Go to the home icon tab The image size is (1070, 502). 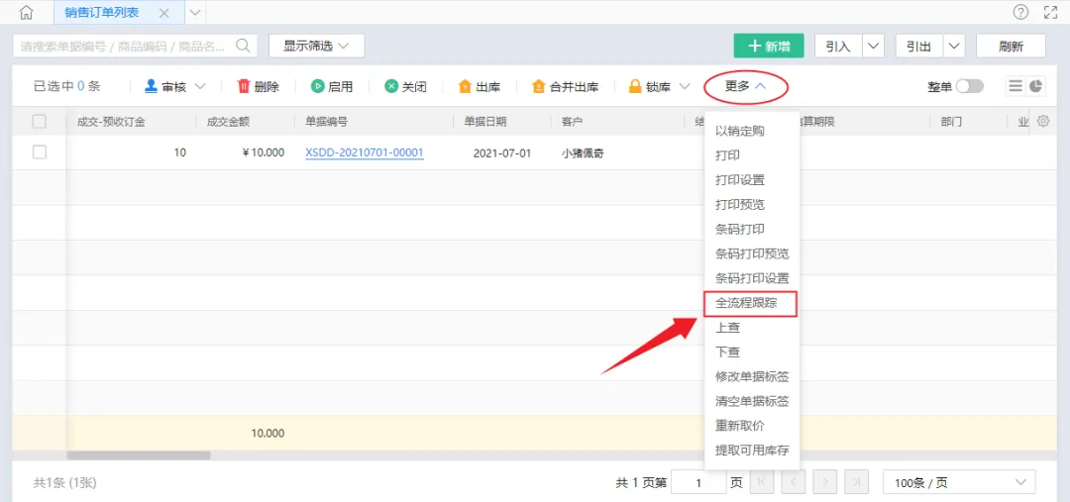pos(27,12)
